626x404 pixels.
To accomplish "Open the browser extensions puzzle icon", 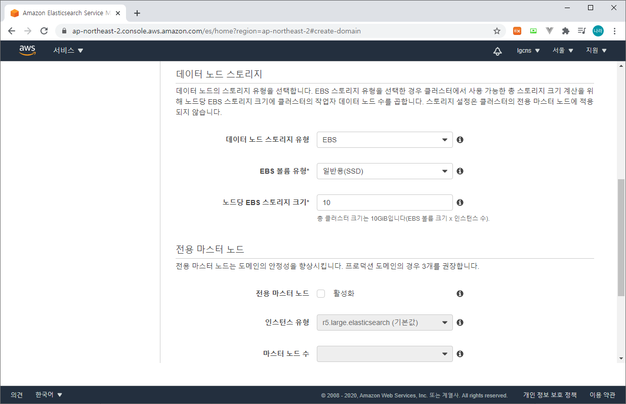I will 566,31.
